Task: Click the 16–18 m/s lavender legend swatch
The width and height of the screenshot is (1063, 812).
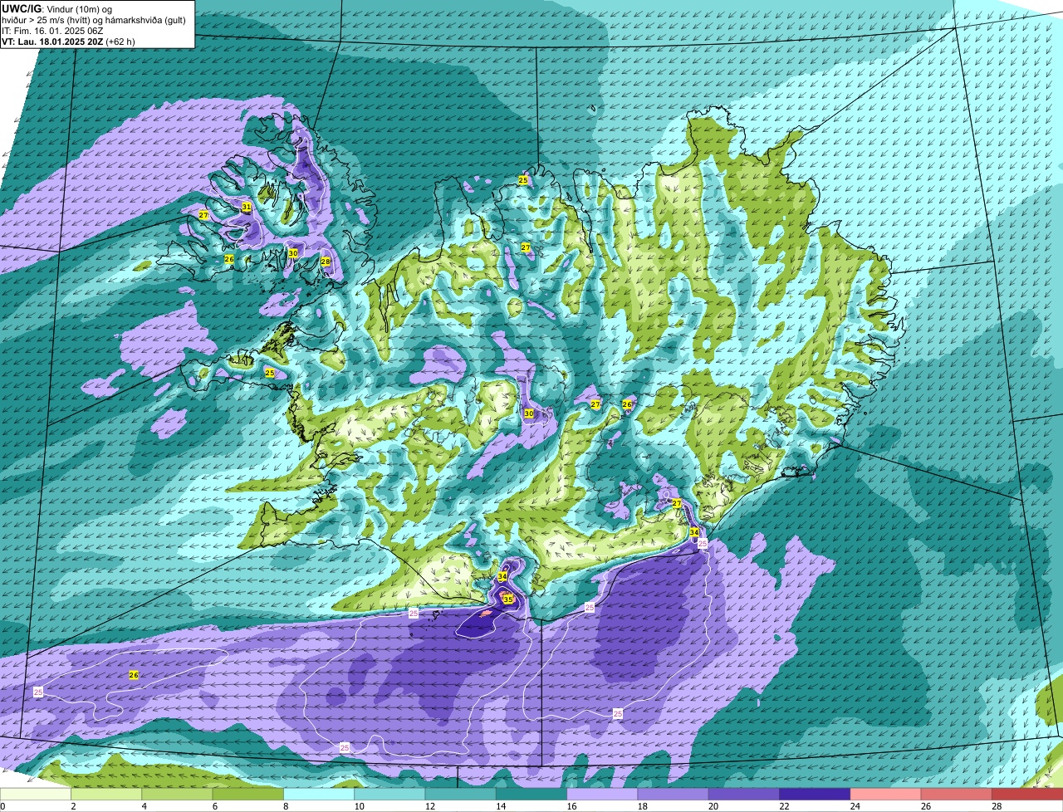Action: (x=602, y=795)
